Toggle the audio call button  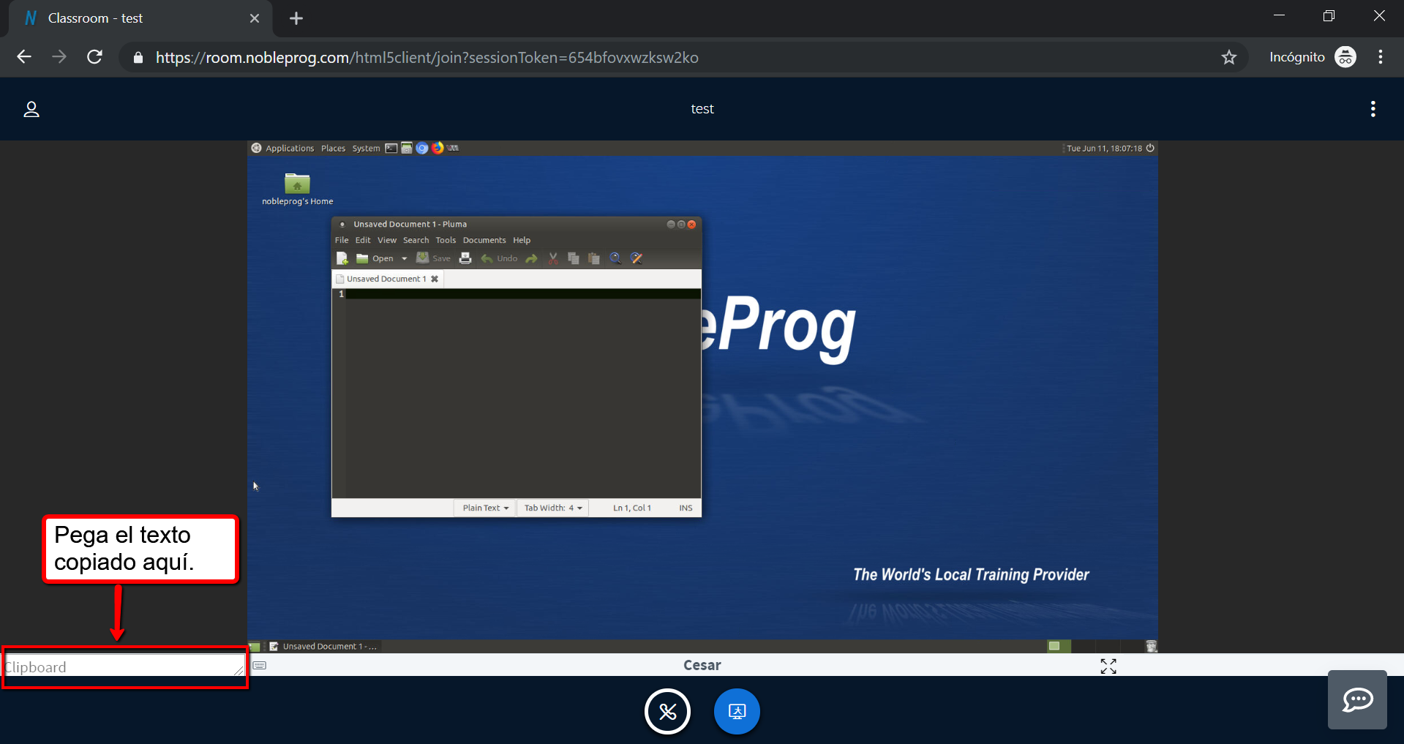click(667, 711)
